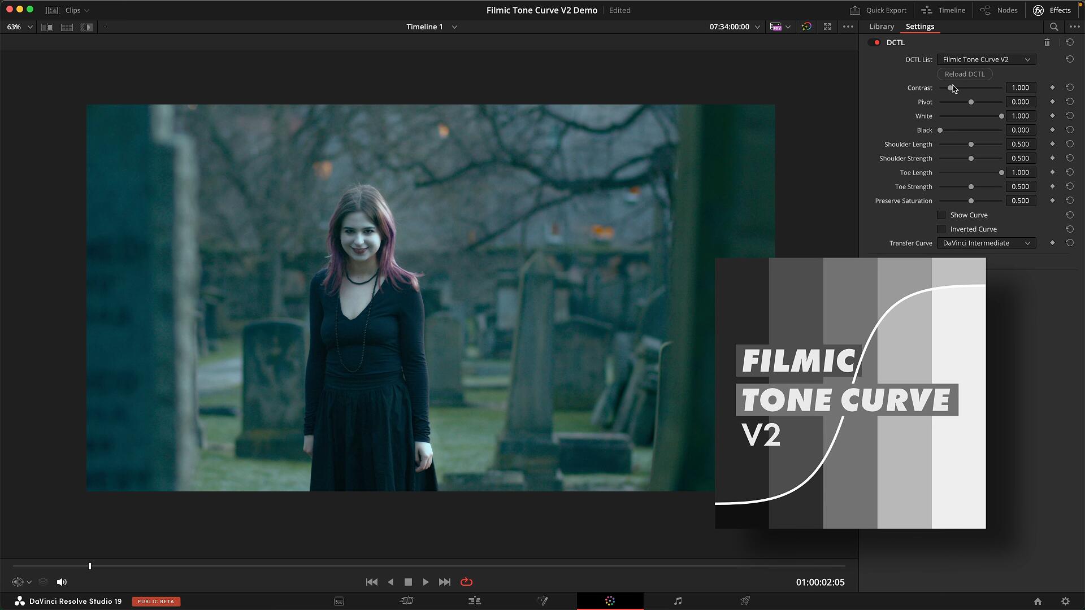Toggle the DCTL node enable button
Viewport: 1085px width, 610px height.
[877, 42]
